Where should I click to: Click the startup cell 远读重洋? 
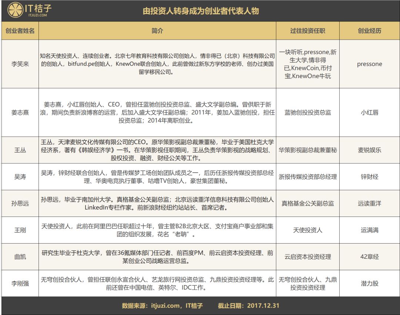(369, 203)
